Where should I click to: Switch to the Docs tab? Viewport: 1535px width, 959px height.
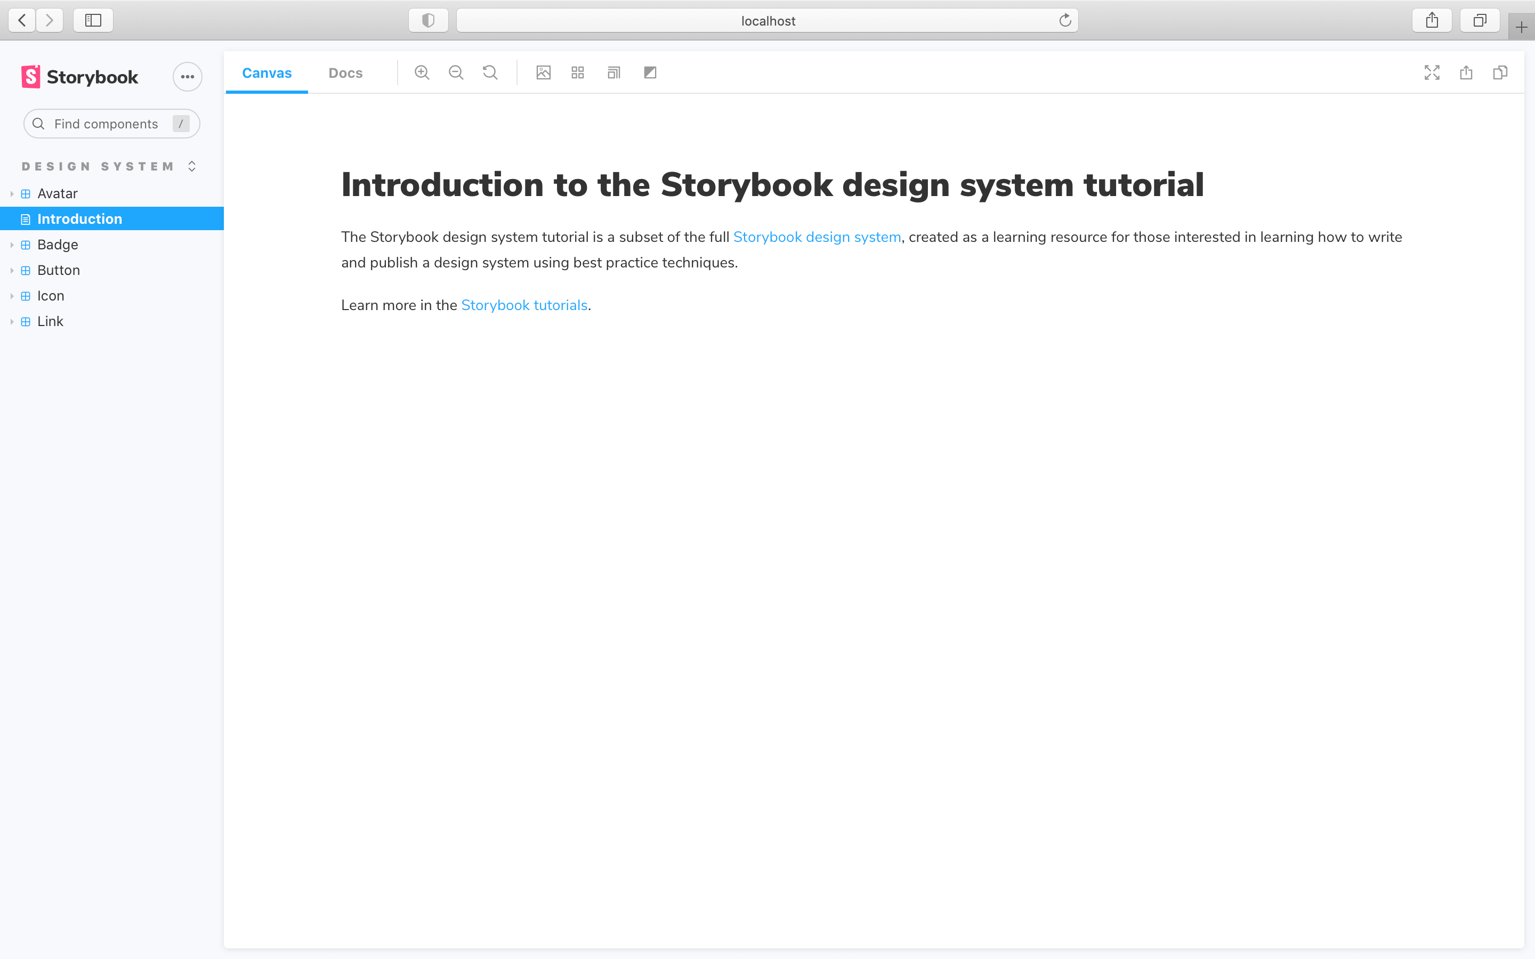point(346,72)
